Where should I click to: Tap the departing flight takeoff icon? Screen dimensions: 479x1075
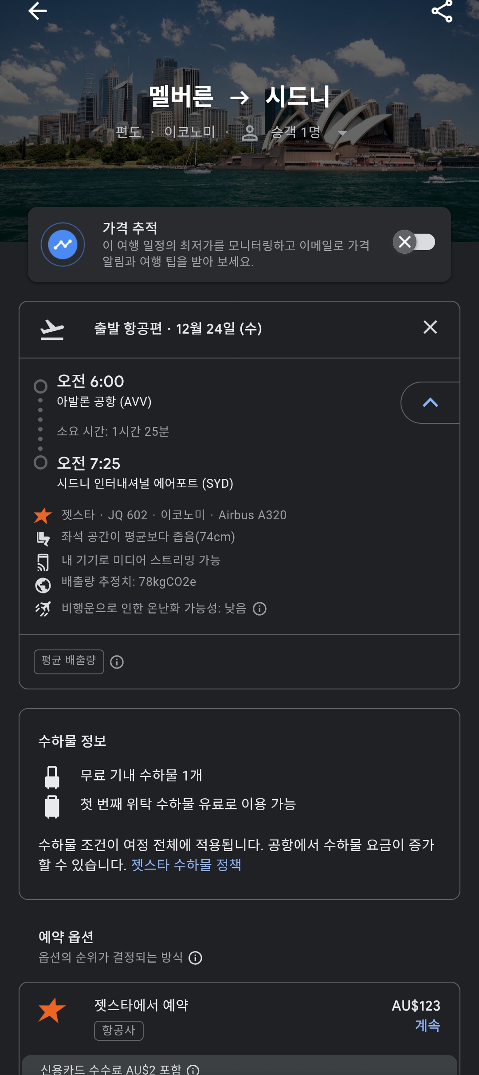pyautogui.click(x=52, y=330)
